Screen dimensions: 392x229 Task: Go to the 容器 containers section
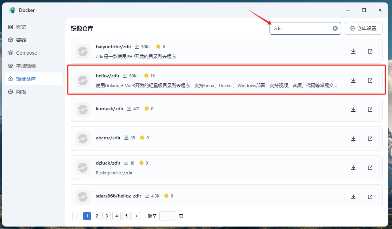pyautogui.click(x=33, y=40)
